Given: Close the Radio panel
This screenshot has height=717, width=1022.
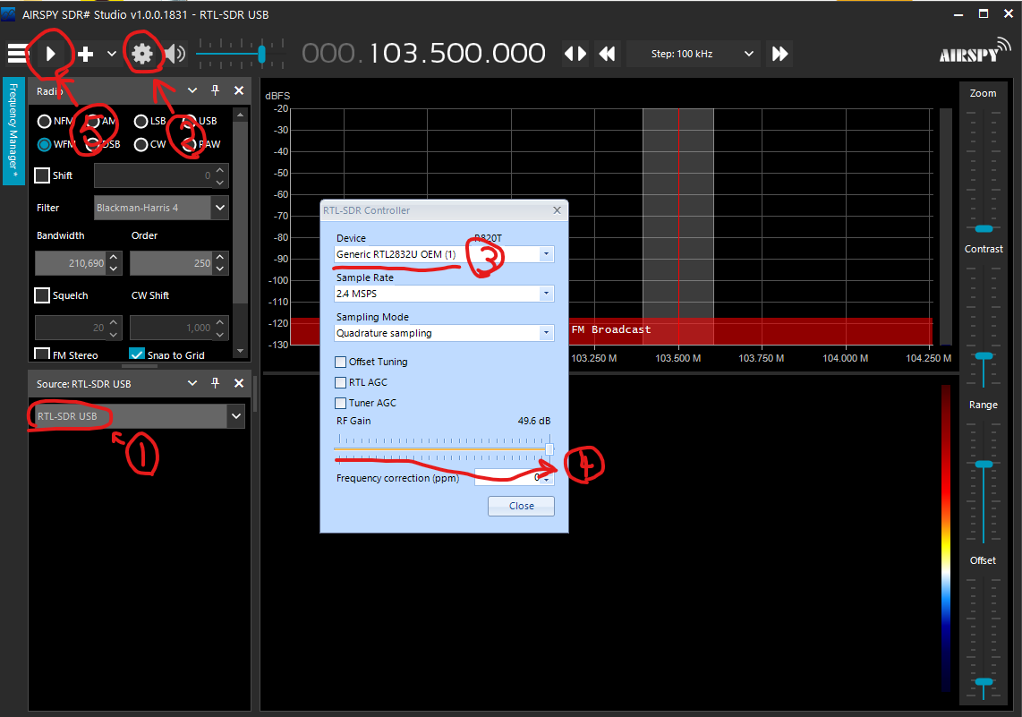Looking at the screenshot, I should [239, 90].
